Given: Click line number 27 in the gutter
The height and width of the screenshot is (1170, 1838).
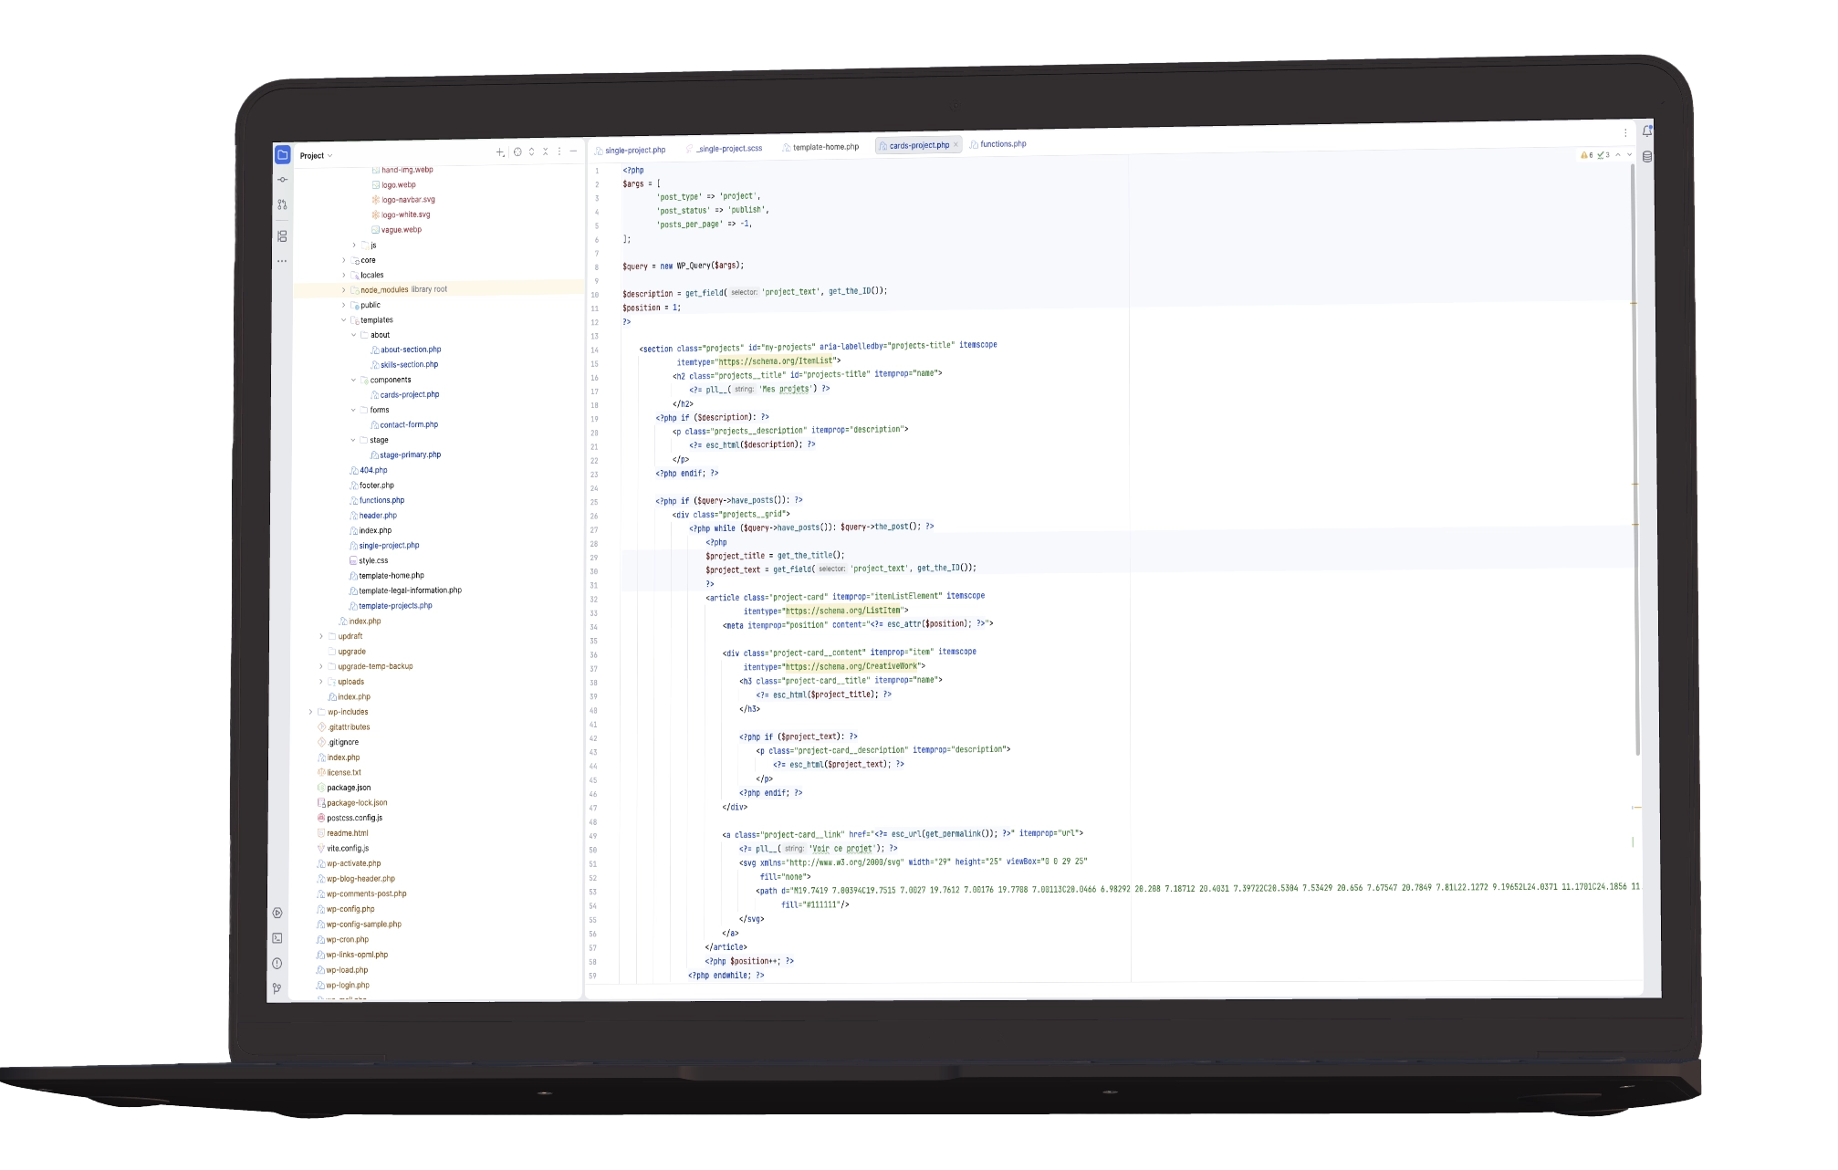Looking at the screenshot, I should (594, 530).
